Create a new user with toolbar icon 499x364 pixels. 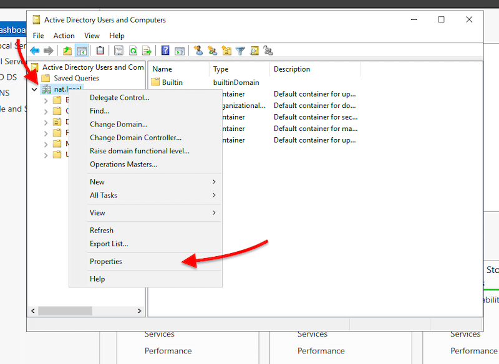(198, 50)
